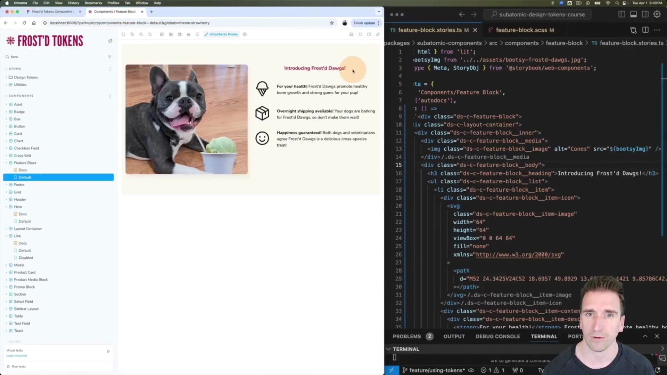Open the accessibility vision simulator icon
The width and height of the screenshot is (667, 375).
tap(245, 34)
